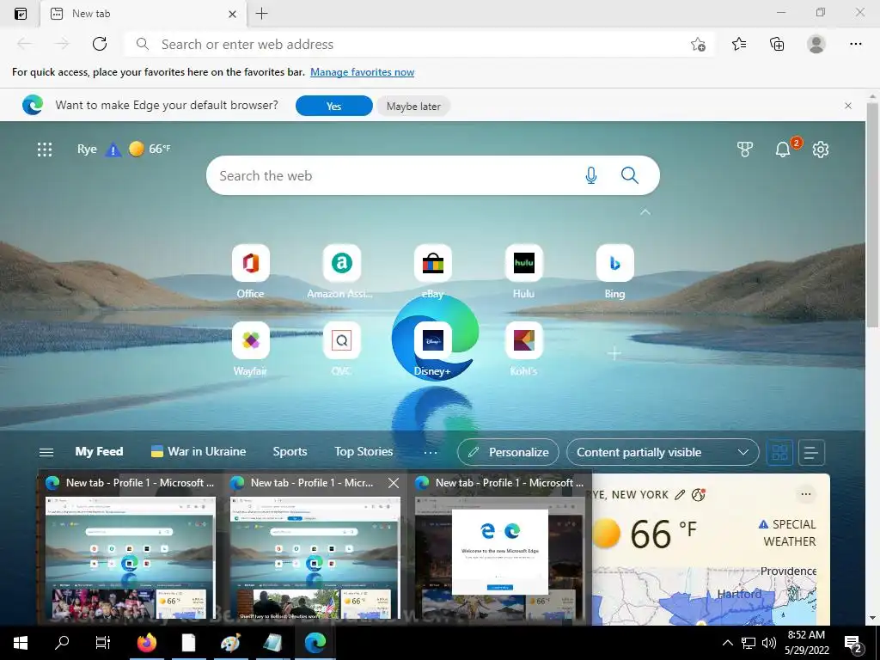
Task: Select the My Feed tab
Action: pyautogui.click(x=99, y=452)
